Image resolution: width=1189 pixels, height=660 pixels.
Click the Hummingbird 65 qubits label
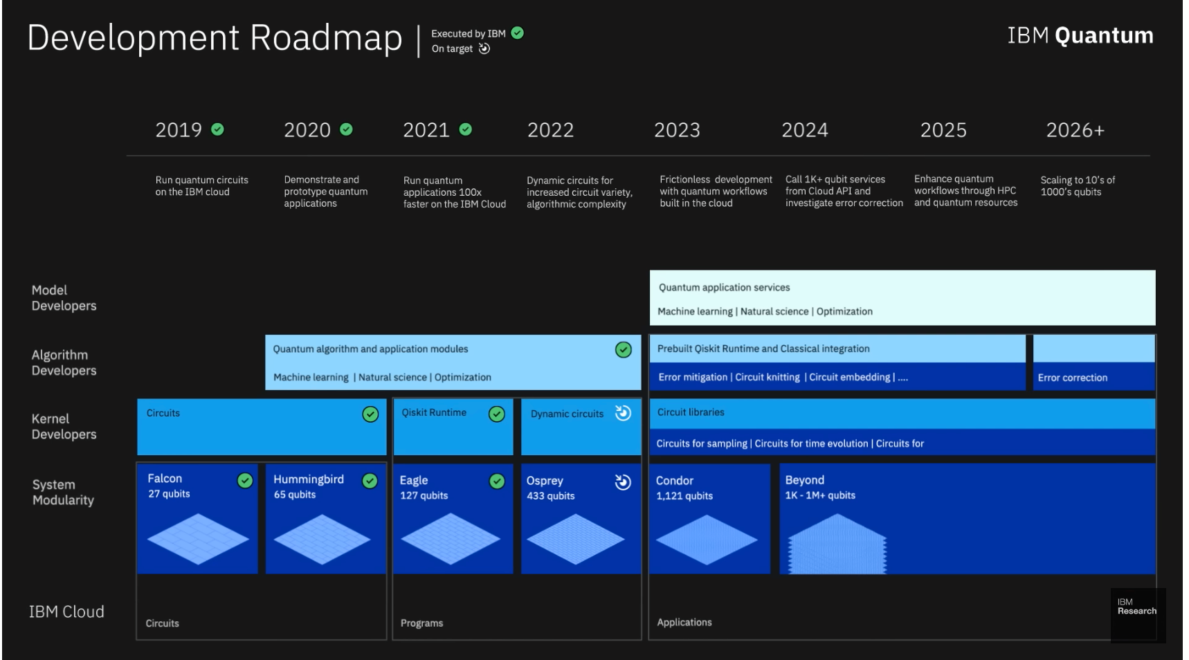coord(309,486)
